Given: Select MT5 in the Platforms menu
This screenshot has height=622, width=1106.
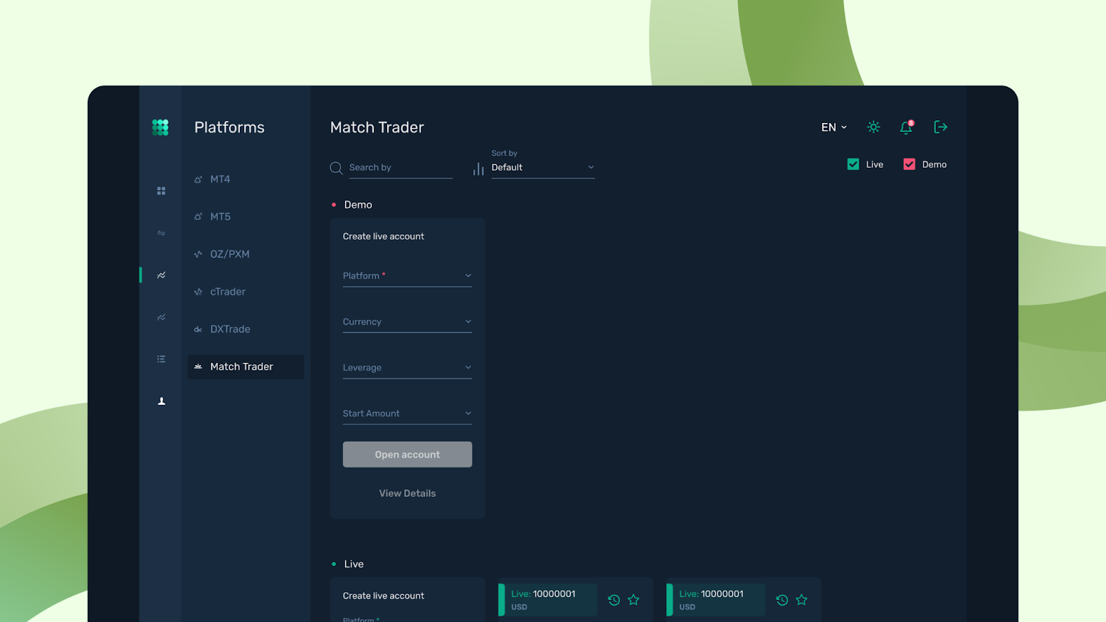Looking at the screenshot, I should pos(245,216).
